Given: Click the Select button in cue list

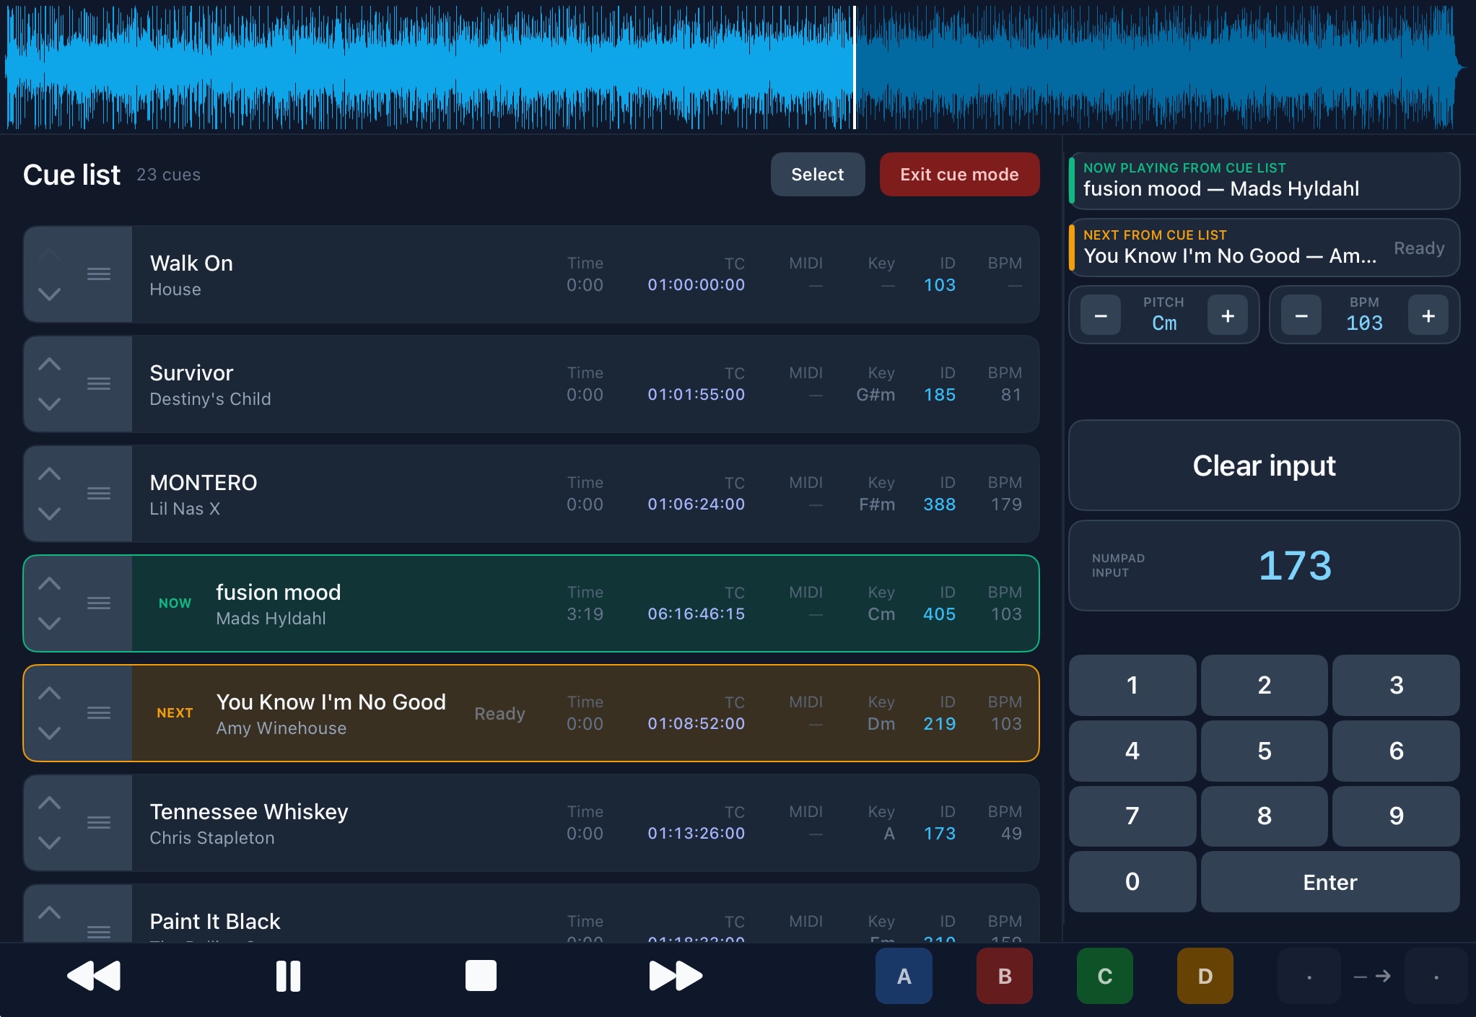Looking at the screenshot, I should click(818, 174).
